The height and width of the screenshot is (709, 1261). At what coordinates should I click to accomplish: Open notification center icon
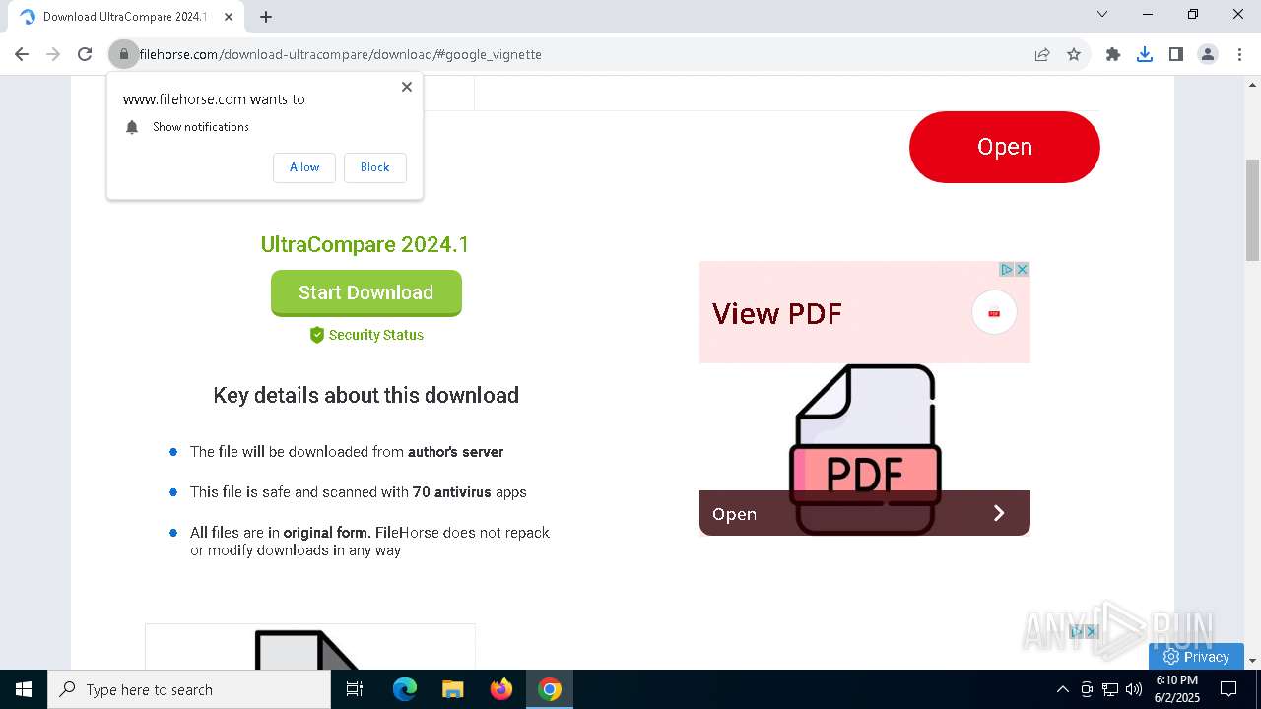point(1228,689)
